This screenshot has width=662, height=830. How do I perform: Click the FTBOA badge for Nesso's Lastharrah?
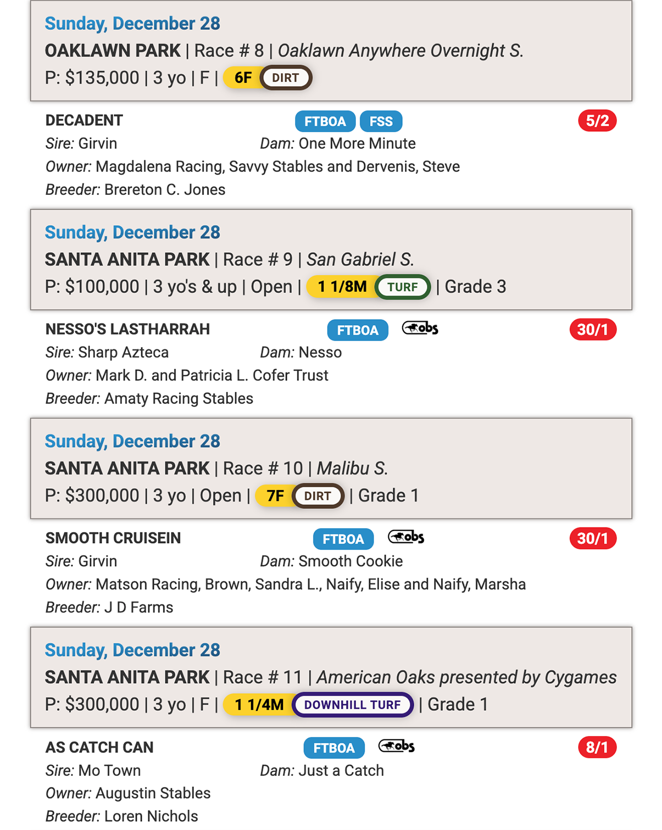tap(357, 330)
